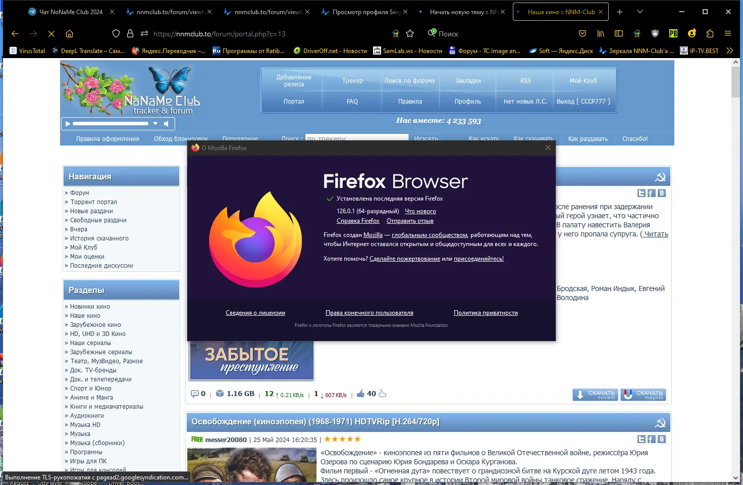The image size is (743, 485).
Task: Click the СКАЧАТЬ magnet button
Action: [643, 395]
